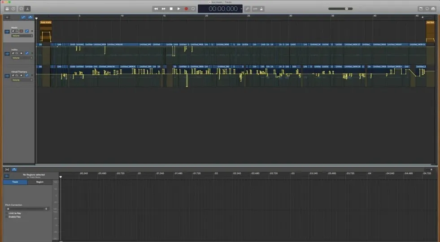Toggle the count-in 1234 button
This screenshot has width=440, height=242.
point(255,8)
